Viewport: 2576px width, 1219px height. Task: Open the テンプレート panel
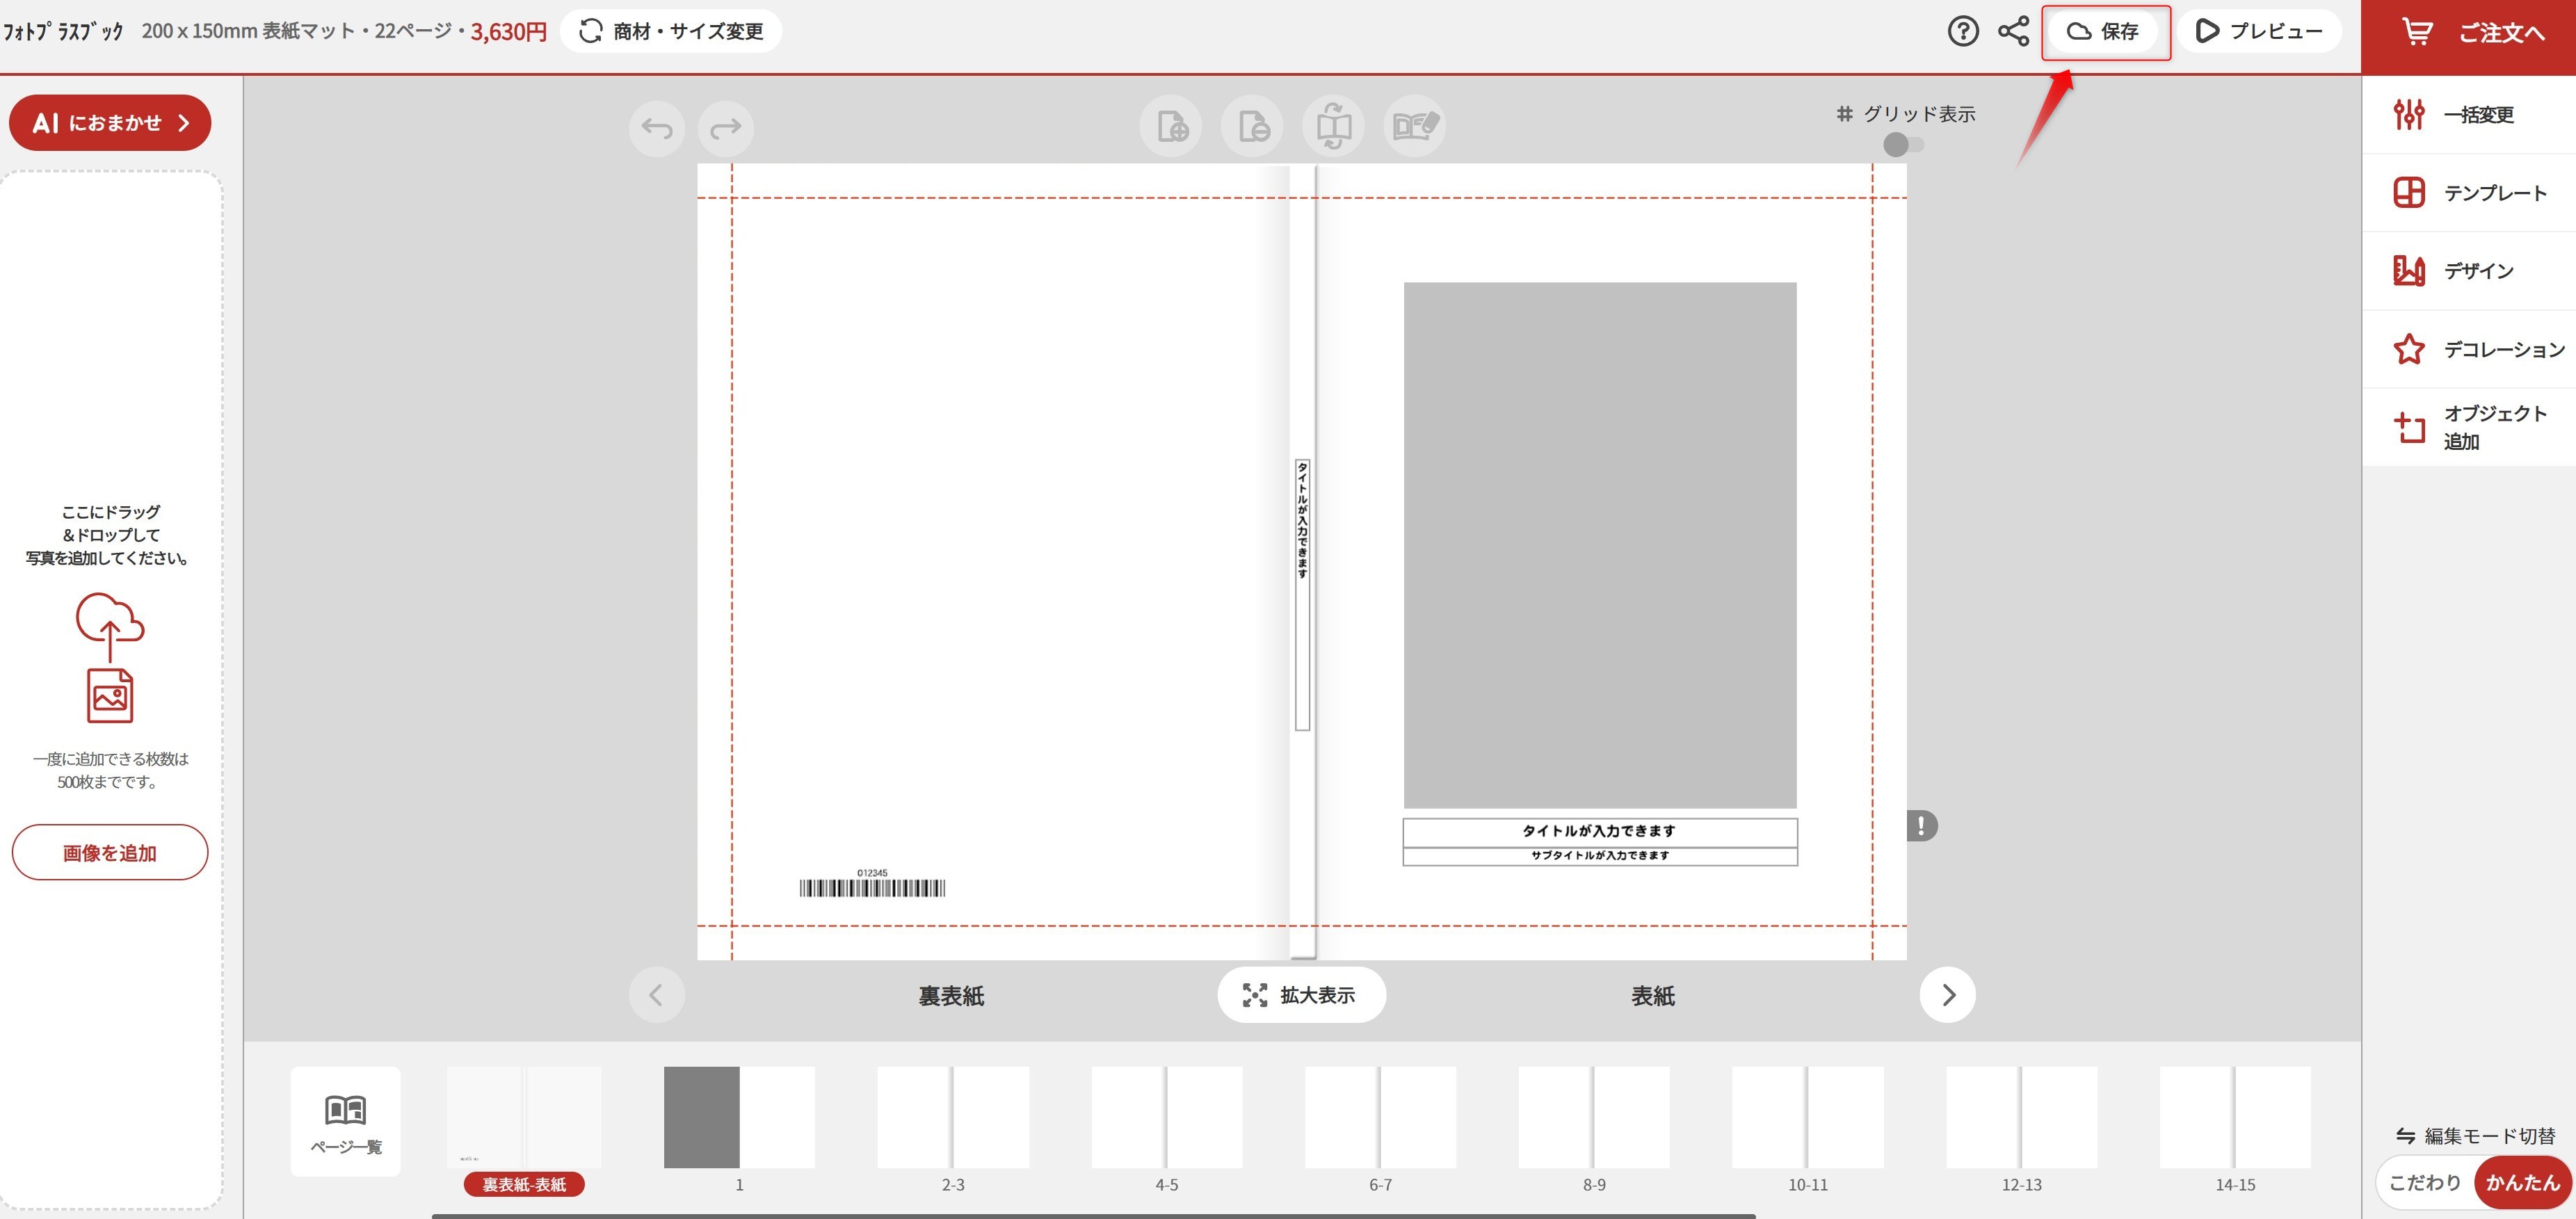[x=2469, y=192]
